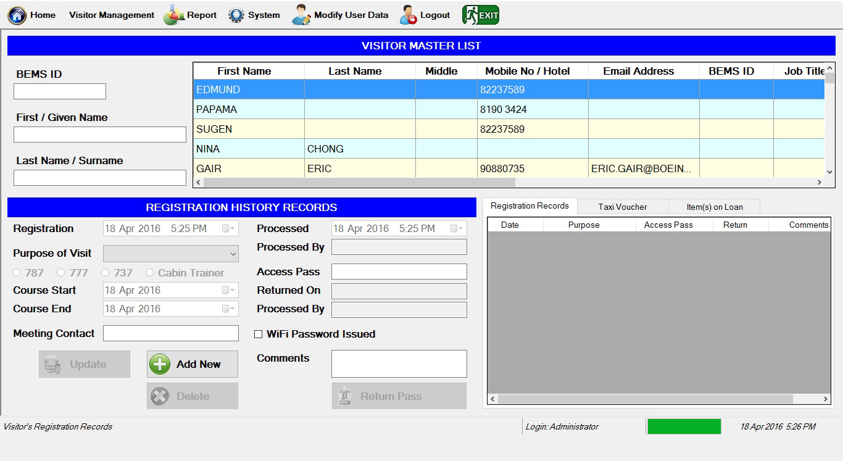843x461 pixels.
Task: Select the Modify User Data icon
Action: [301, 15]
